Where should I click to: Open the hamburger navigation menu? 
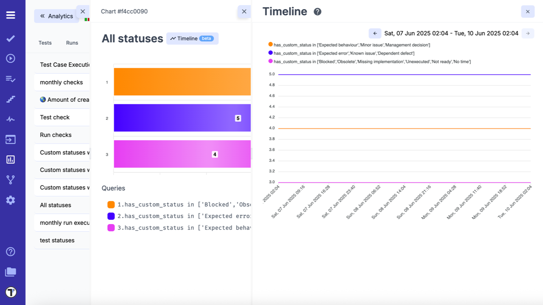click(x=11, y=14)
